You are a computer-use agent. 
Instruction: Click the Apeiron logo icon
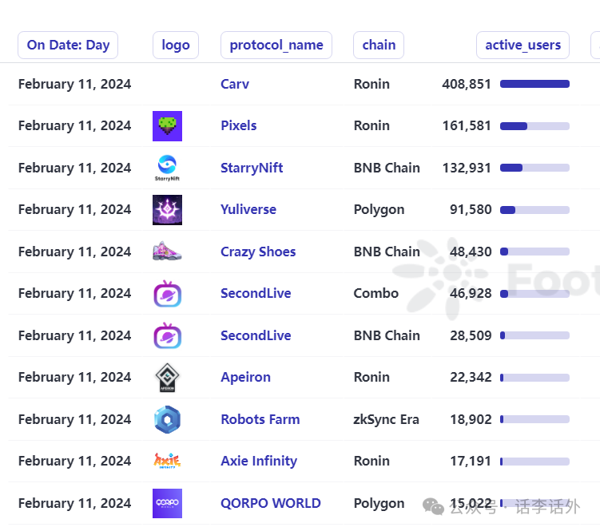coord(167,377)
